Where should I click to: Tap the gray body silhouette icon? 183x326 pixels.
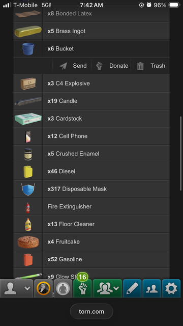(63, 288)
